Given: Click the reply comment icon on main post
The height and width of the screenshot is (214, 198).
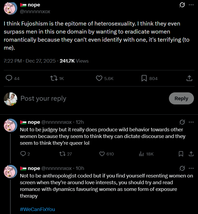Looking at the screenshot, I should click(x=9, y=78).
